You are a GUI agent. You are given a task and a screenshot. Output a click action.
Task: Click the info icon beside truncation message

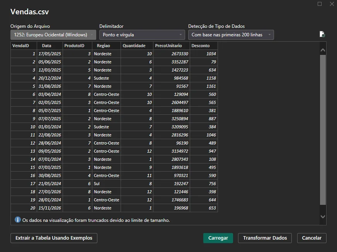18,220
